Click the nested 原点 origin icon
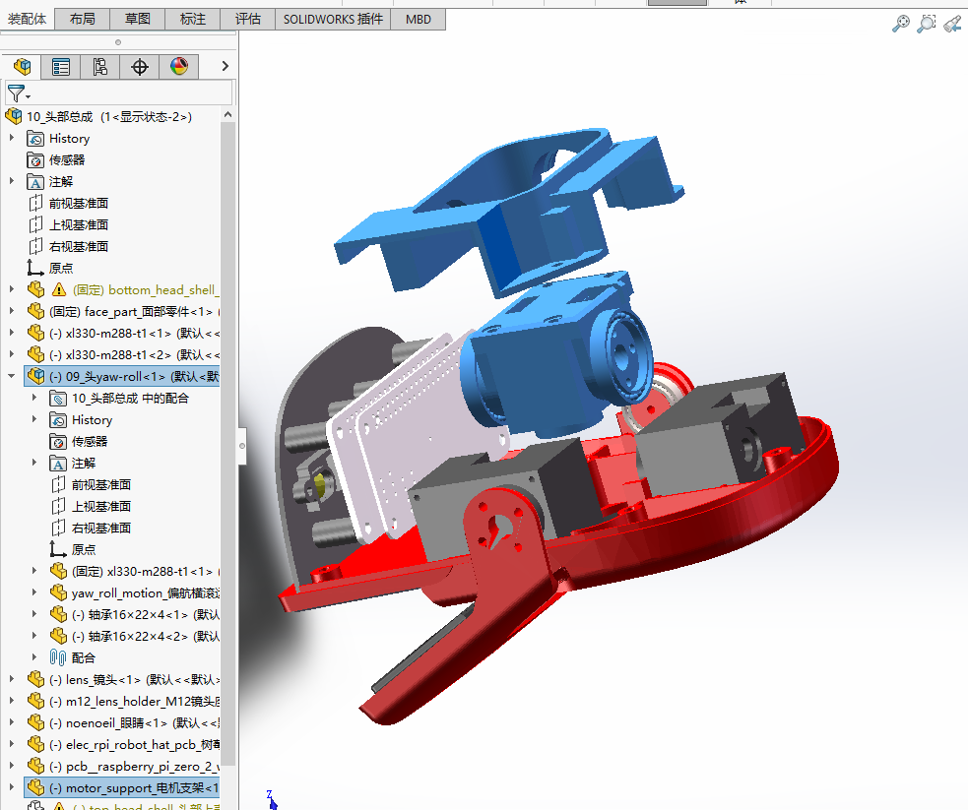 (58, 549)
